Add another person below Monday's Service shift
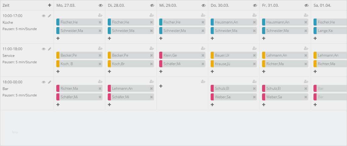The height and width of the screenshot is (146, 347). (x=58, y=71)
